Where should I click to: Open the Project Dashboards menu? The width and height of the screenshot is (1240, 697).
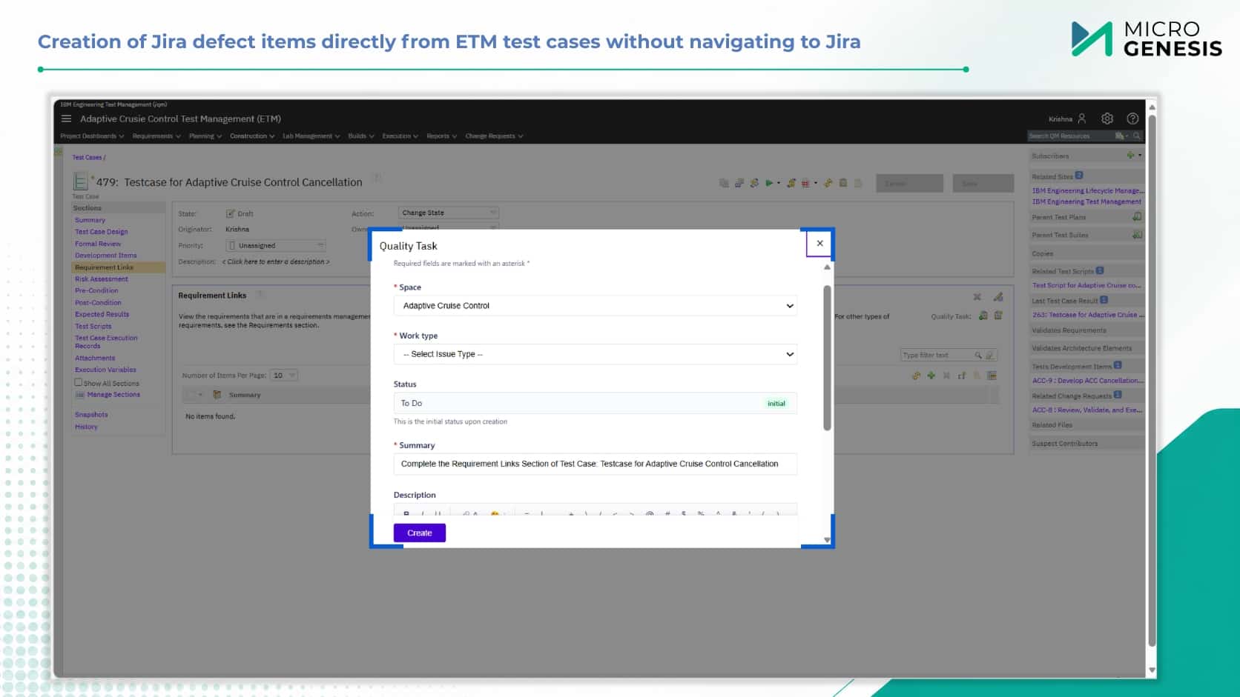click(92, 136)
